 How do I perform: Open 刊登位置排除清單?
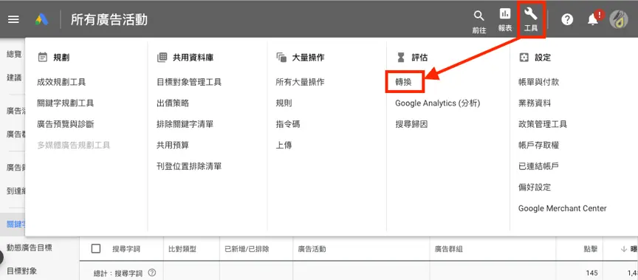pos(189,166)
